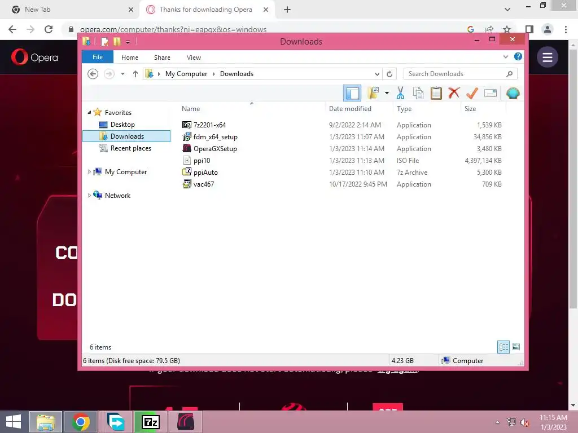Reload the Opera page in Chrome

49,29
